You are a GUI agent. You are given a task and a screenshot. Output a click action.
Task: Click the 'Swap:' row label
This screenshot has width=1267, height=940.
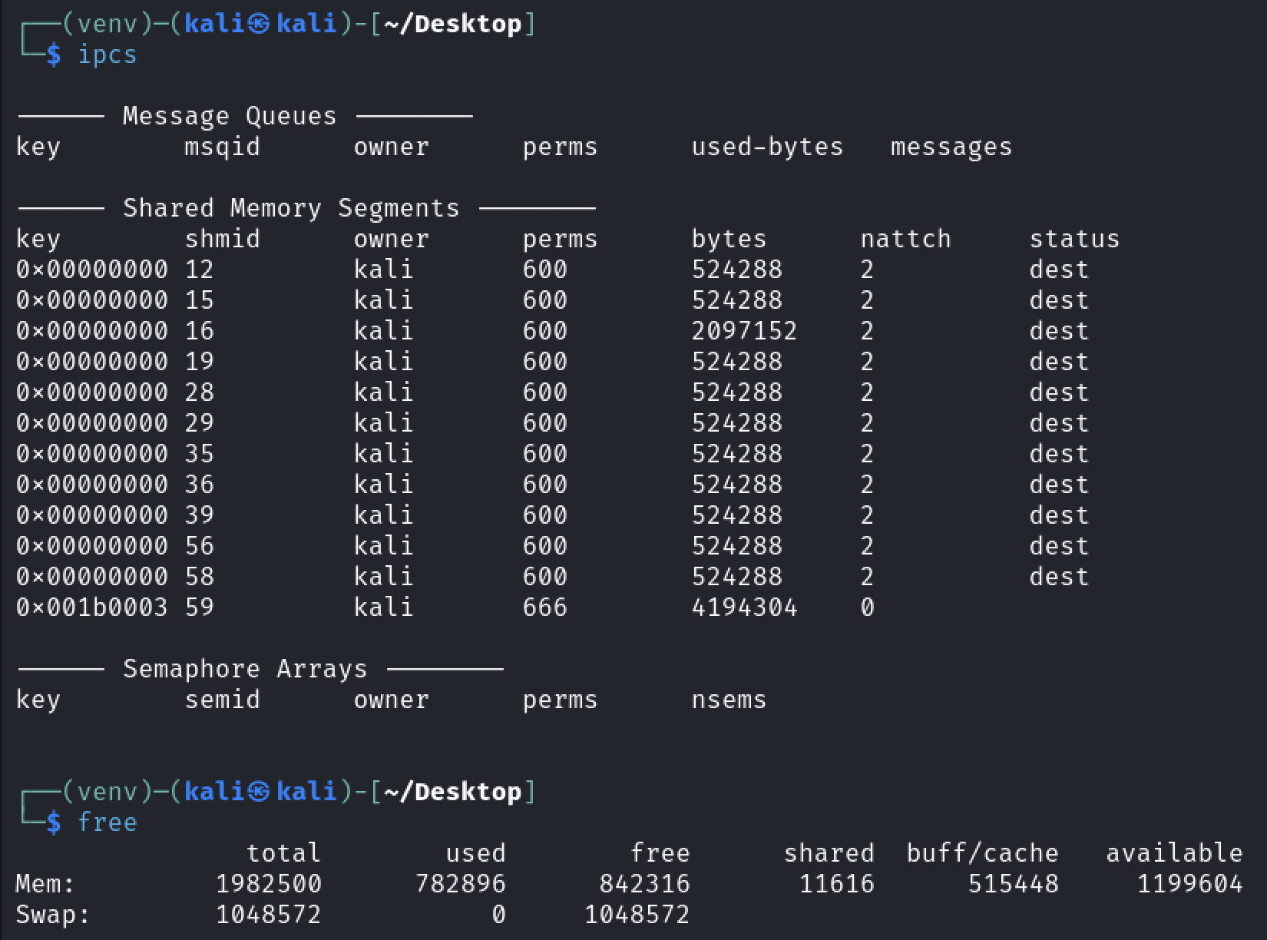[53, 915]
